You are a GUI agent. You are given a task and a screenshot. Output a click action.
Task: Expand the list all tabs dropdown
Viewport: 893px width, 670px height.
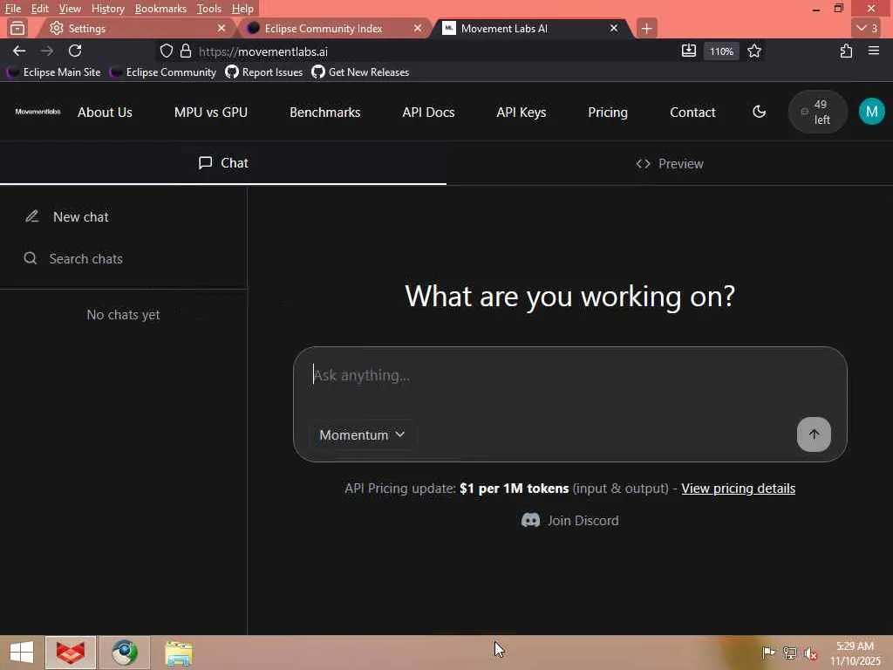coord(867,28)
